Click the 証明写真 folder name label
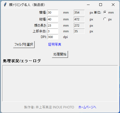The height and width of the screenshot is (113, 120). (x=55, y=45)
